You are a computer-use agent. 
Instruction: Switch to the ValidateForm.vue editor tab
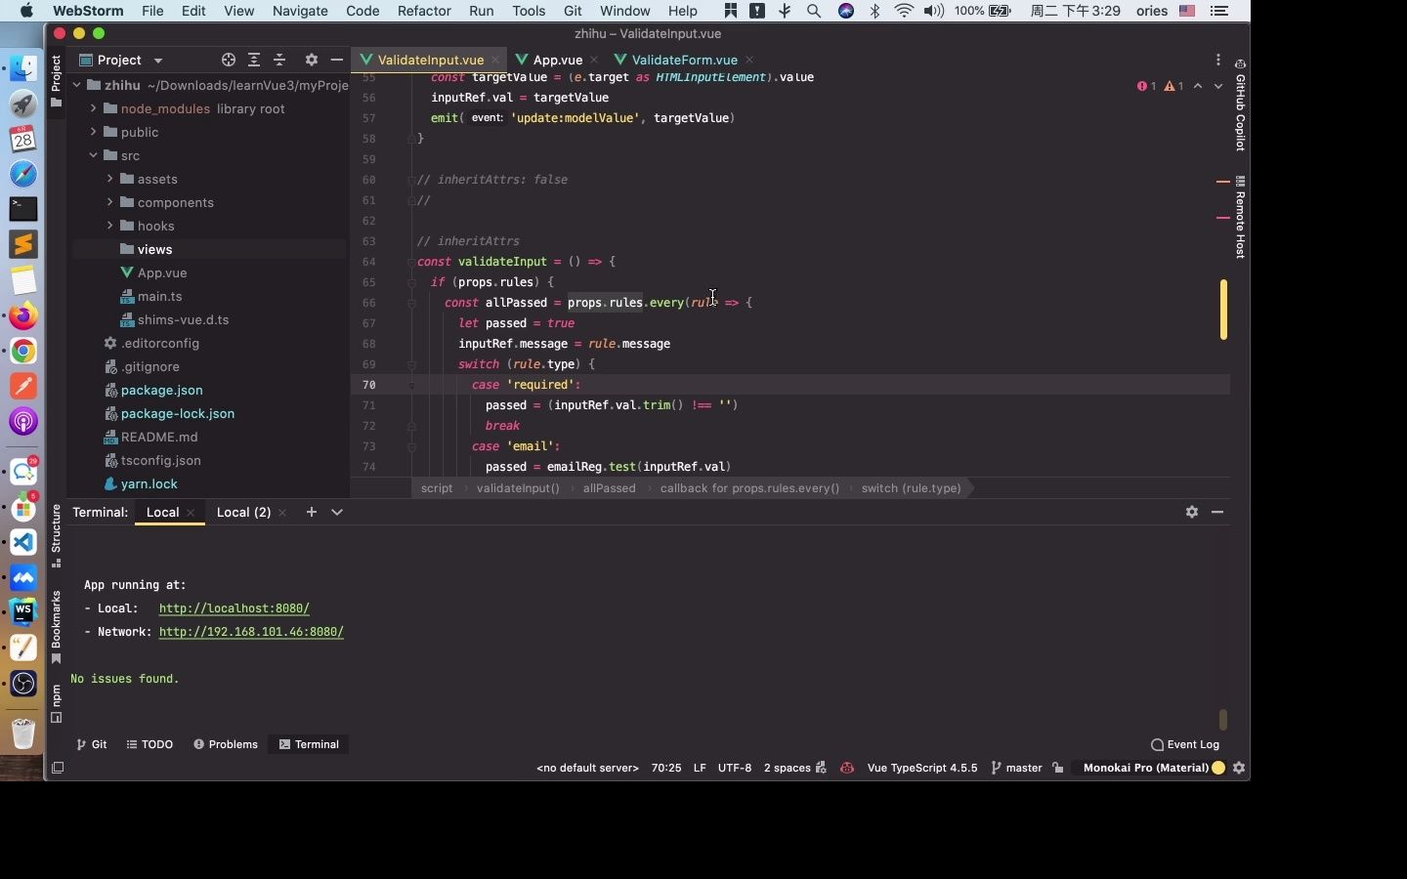pyautogui.click(x=684, y=60)
